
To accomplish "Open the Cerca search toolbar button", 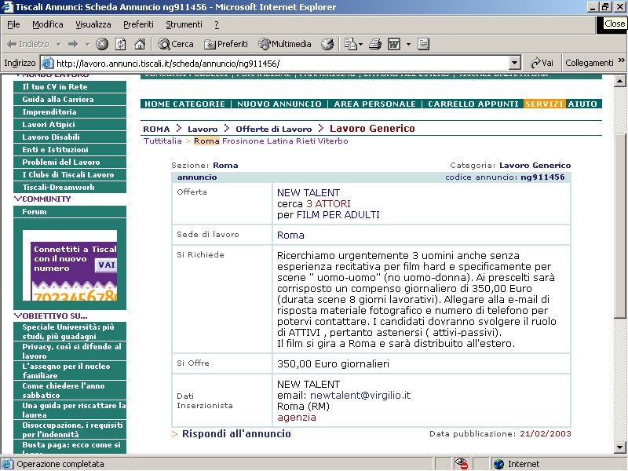I will (x=175, y=44).
